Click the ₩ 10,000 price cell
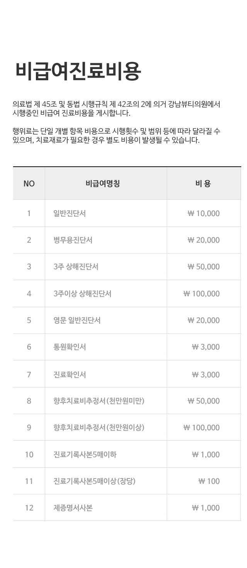 point(203,213)
